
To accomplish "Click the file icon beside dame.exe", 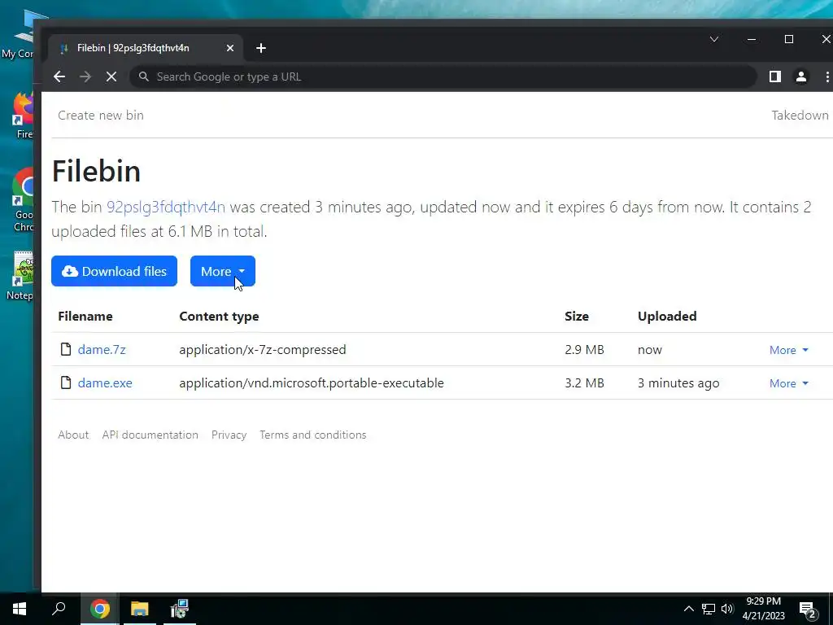I will pos(66,382).
